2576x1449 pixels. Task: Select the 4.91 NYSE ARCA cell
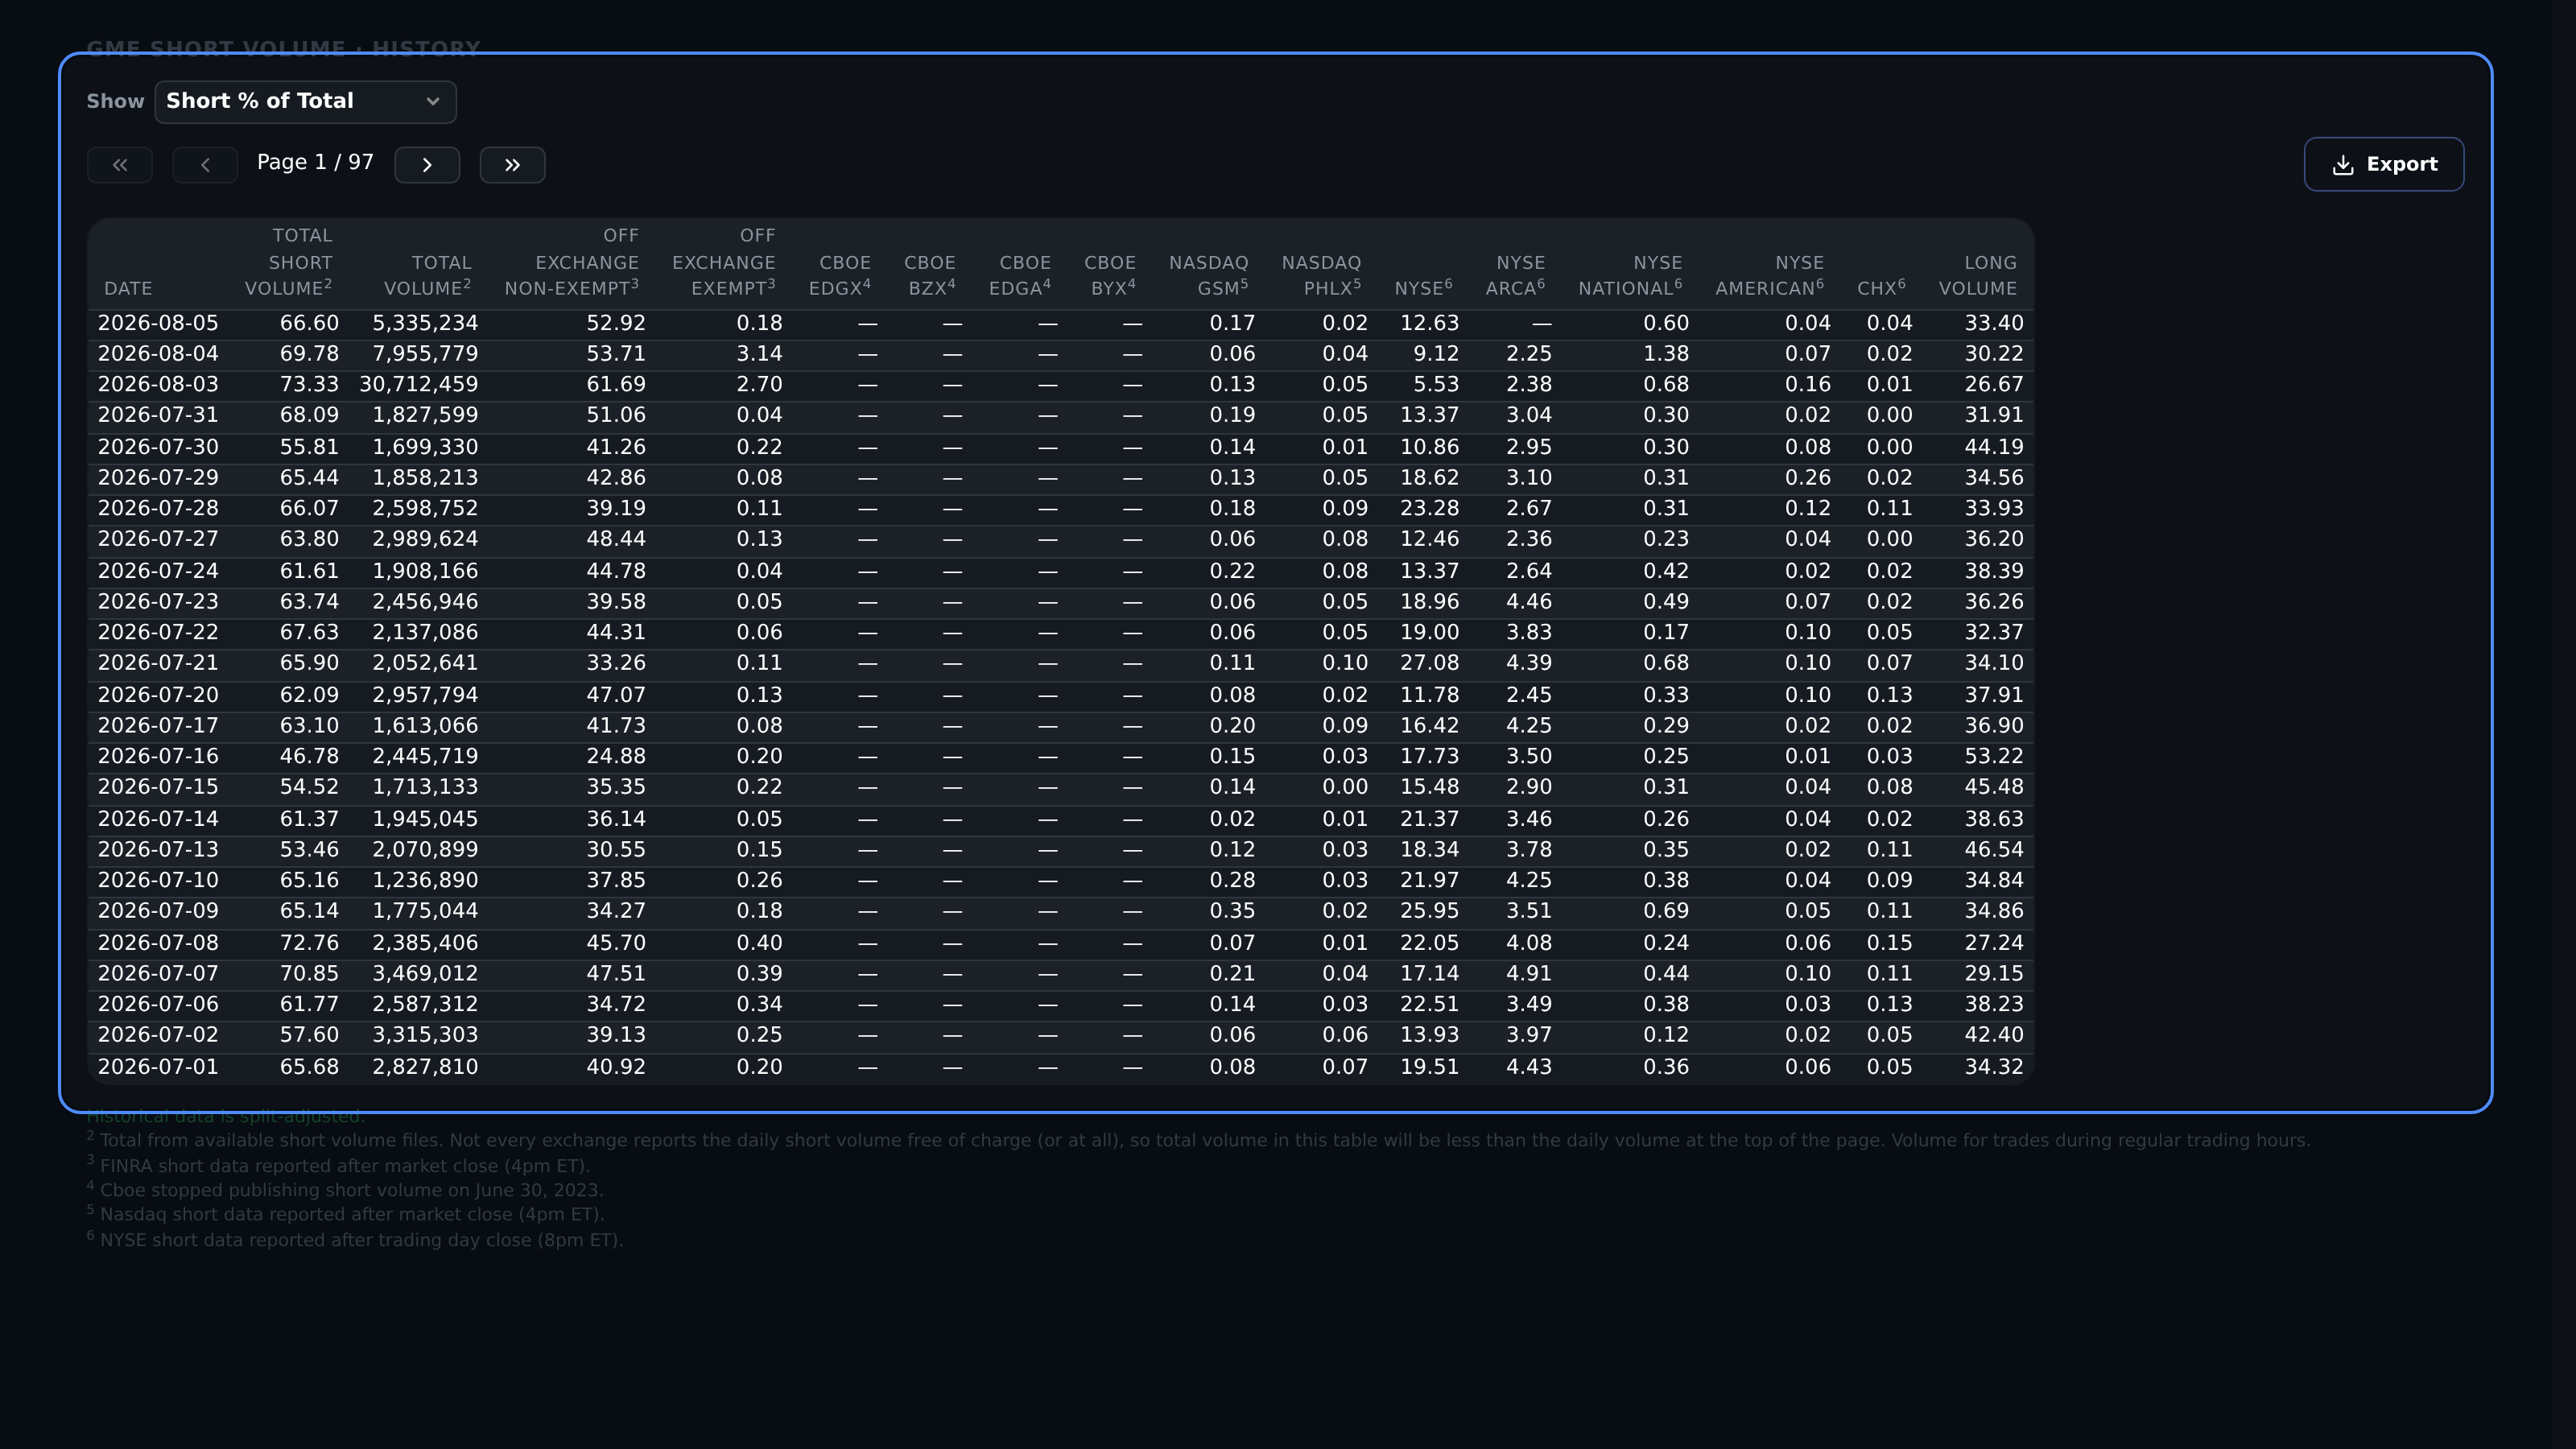[1529, 974]
